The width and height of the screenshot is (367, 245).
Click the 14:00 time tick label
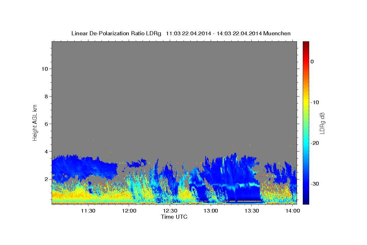[293, 211]
